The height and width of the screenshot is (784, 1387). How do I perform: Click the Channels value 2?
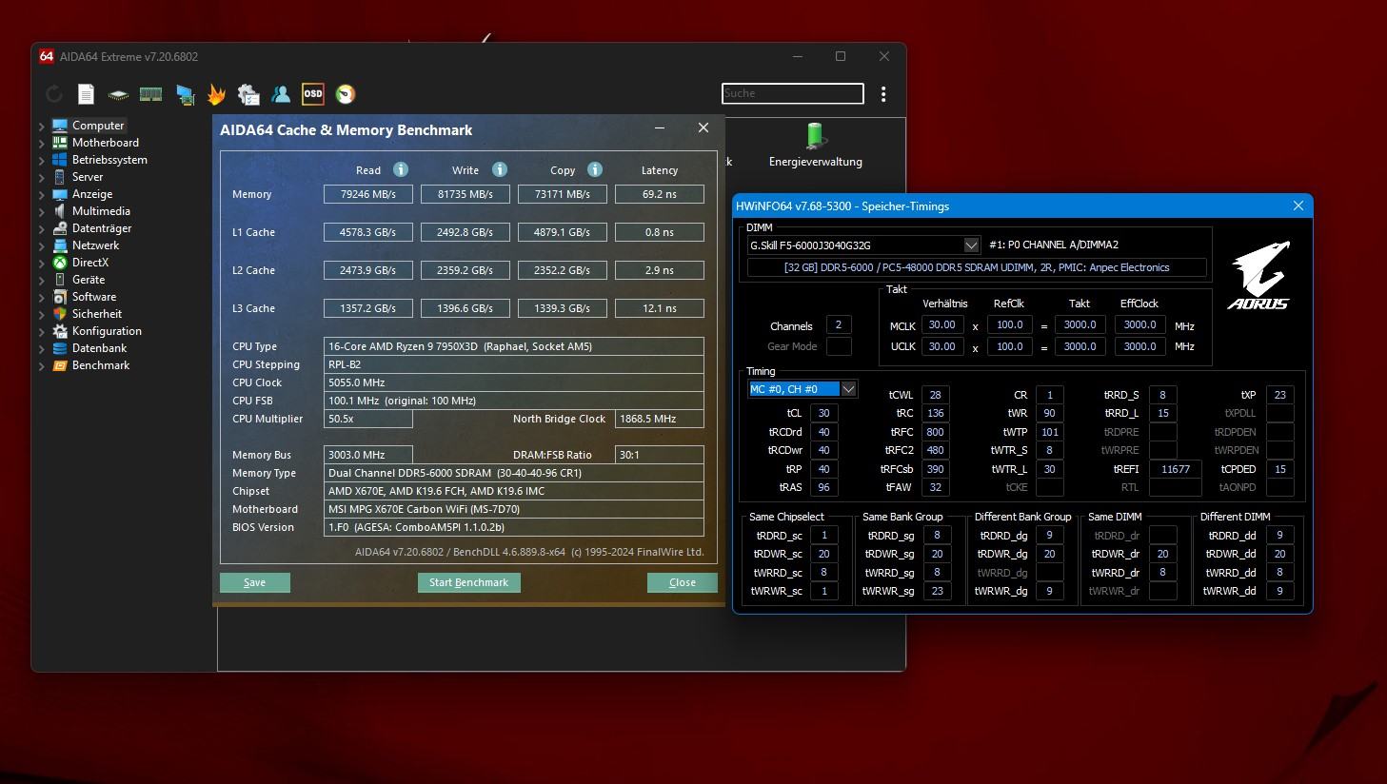tap(839, 324)
